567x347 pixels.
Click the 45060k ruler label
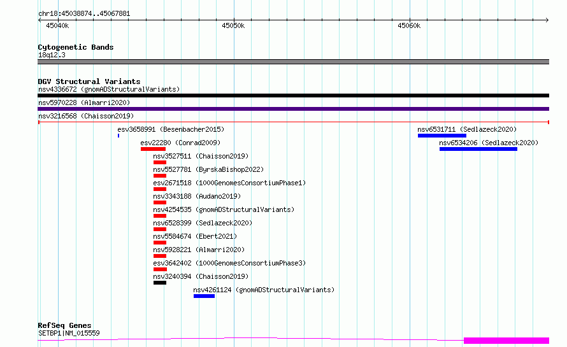coord(409,25)
